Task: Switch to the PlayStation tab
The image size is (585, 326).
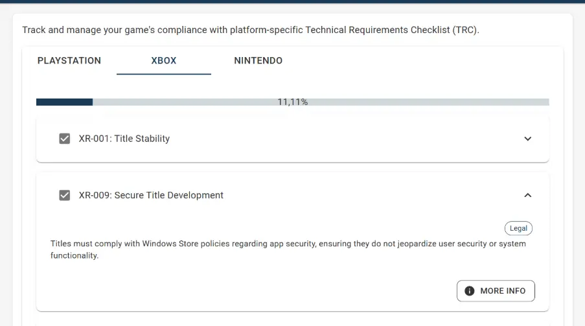Action: point(69,61)
